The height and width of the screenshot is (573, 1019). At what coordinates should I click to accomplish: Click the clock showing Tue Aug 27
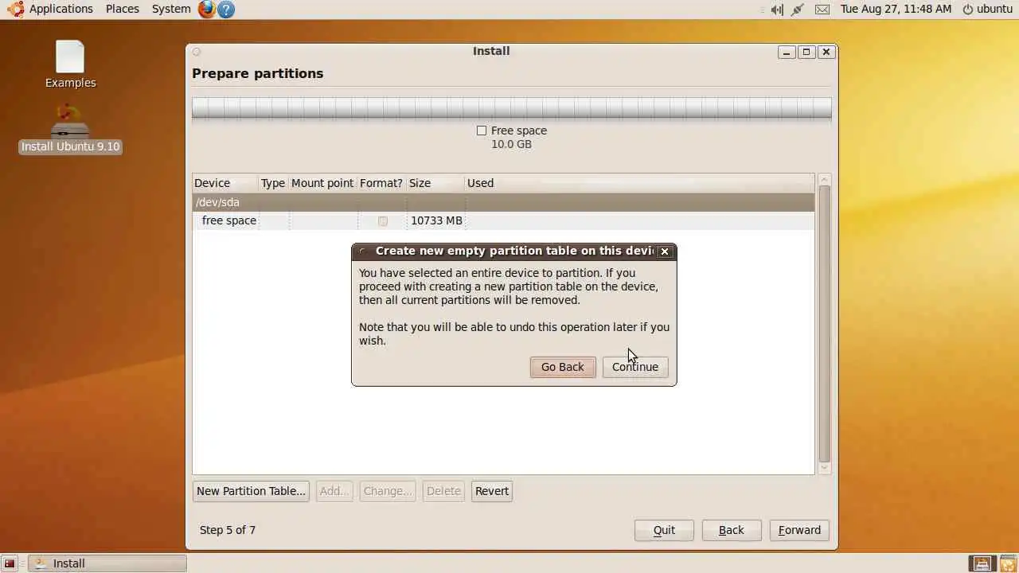(896, 9)
